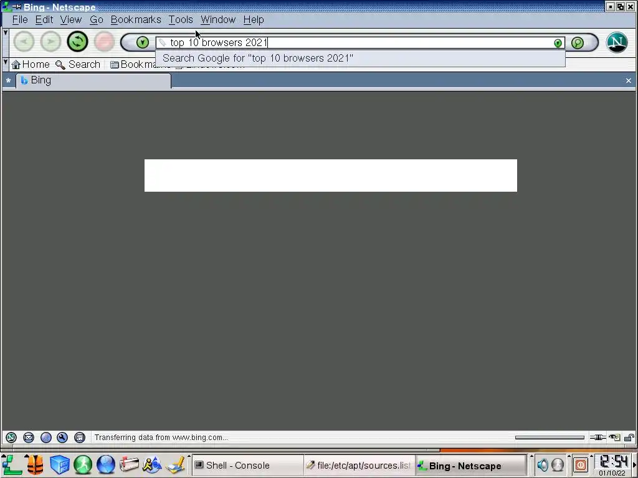Image resolution: width=638 pixels, height=478 pixels.
Task: Open the File menu
Action: (20, 19)
